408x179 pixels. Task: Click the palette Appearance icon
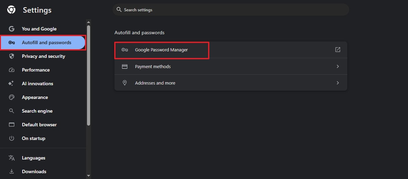[x=12, y=97]
